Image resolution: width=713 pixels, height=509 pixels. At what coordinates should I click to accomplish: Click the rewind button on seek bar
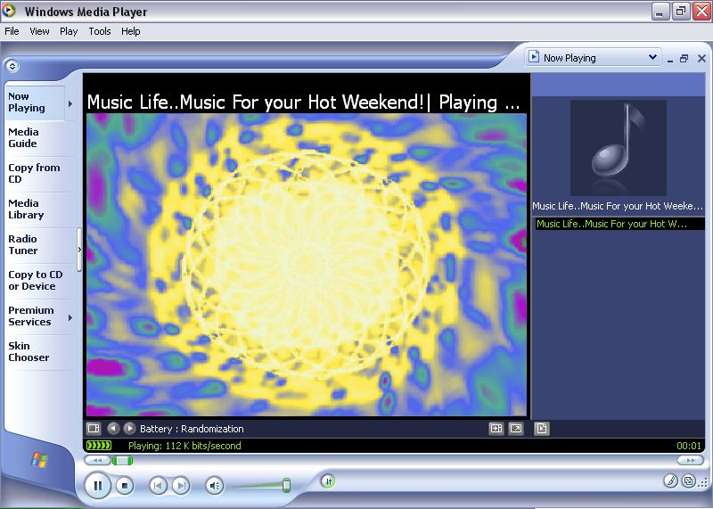click(97, 460)
